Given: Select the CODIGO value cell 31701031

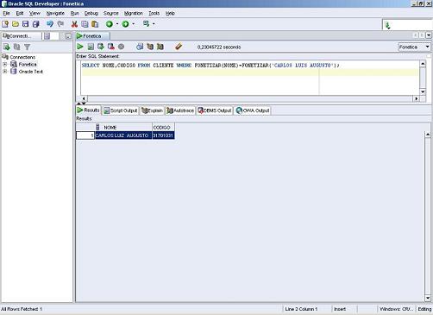Looking at the screenshot, I should [163, 135].
